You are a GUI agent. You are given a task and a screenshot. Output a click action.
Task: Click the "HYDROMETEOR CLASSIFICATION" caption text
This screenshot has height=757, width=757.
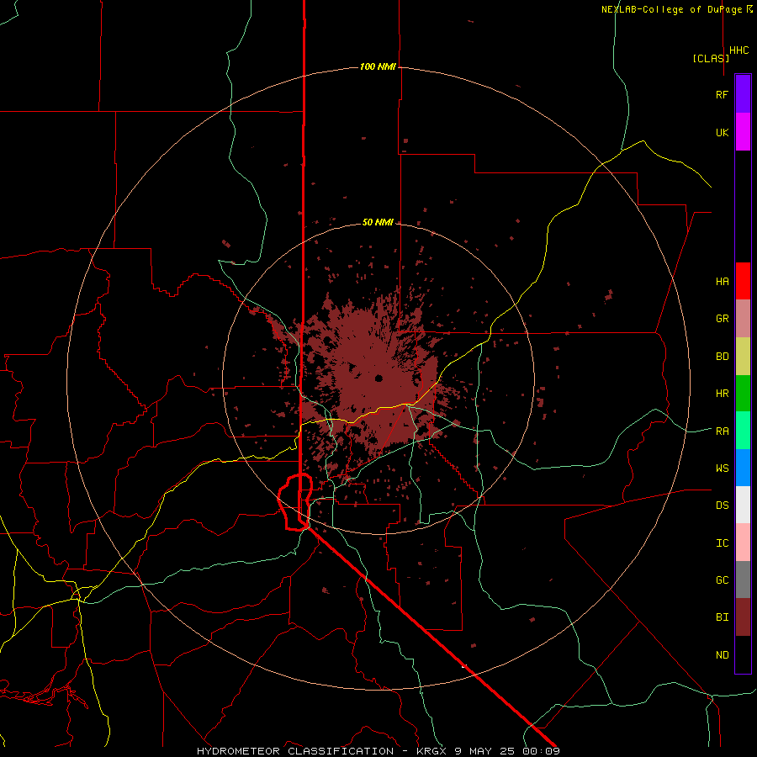(x=295, y=751)
